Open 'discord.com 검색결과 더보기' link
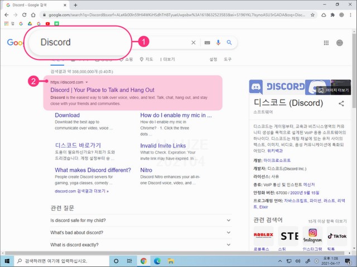 pyautogui.click(x=82, y=191)
